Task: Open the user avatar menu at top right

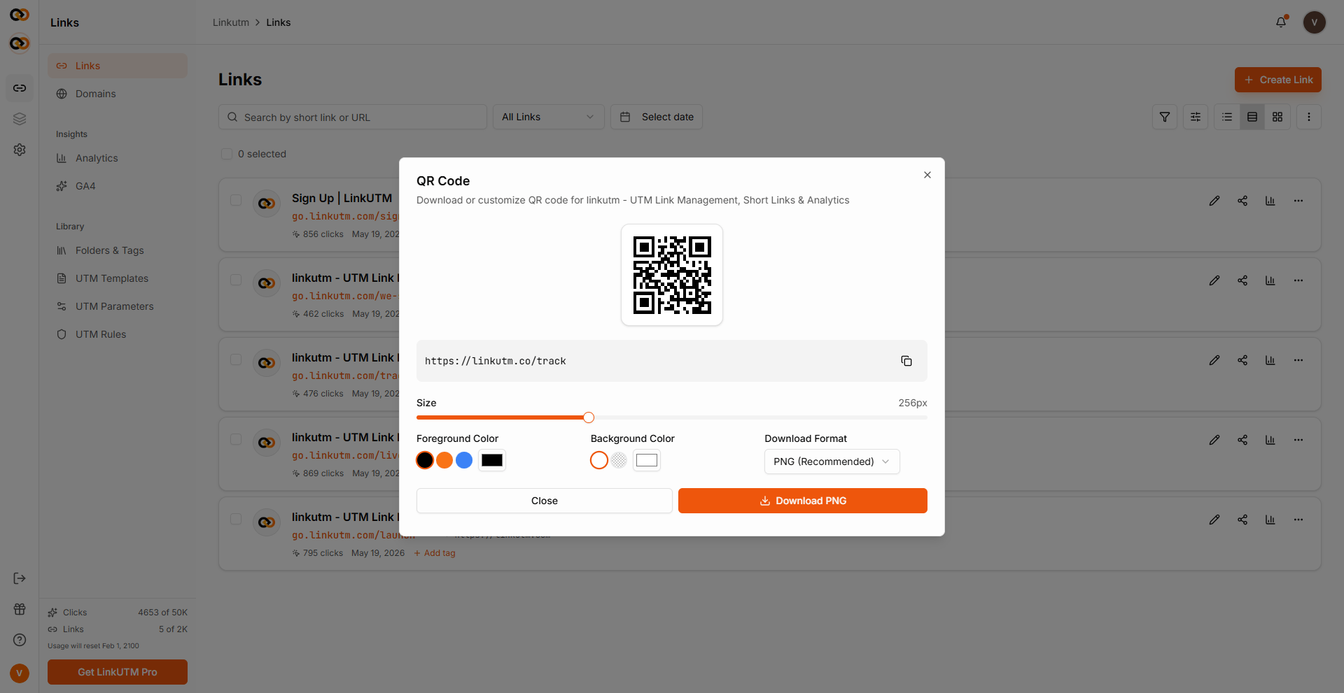Action: point(1315,22)
